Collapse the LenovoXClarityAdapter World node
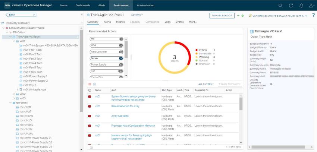Screen dimensions: 317x152 [3, 28]
